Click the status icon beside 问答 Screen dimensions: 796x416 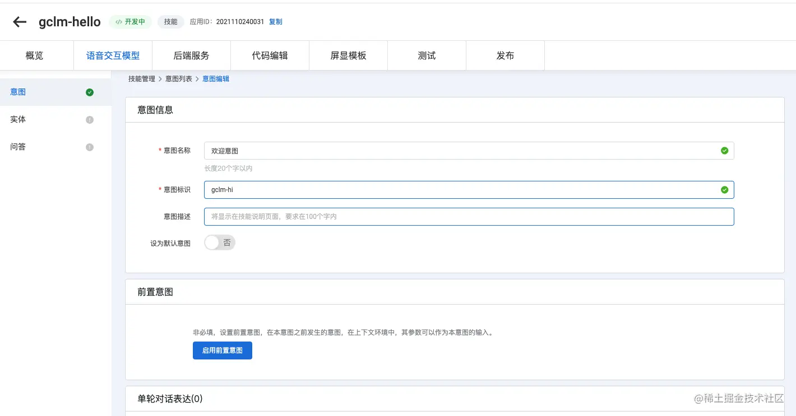[90, 147]
